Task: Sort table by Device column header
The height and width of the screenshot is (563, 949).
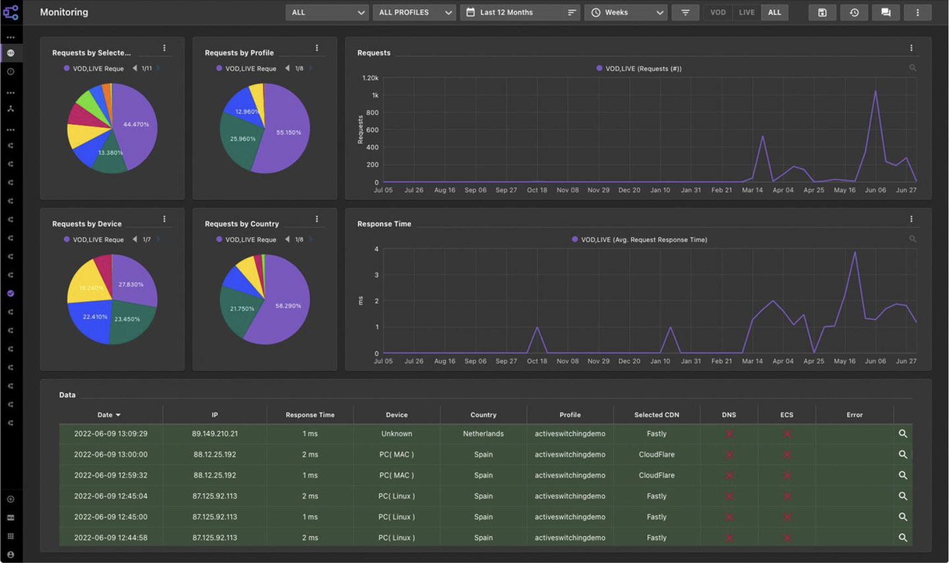Action: pyautogui.click(x=397, y=415)
